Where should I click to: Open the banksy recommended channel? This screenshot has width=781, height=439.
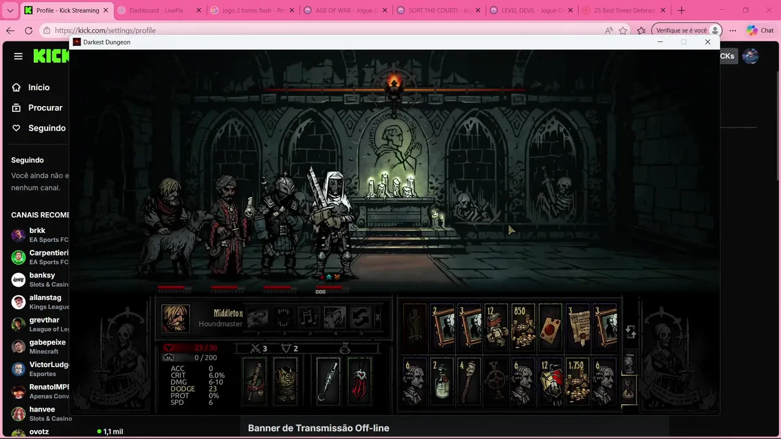pos(38,279)
